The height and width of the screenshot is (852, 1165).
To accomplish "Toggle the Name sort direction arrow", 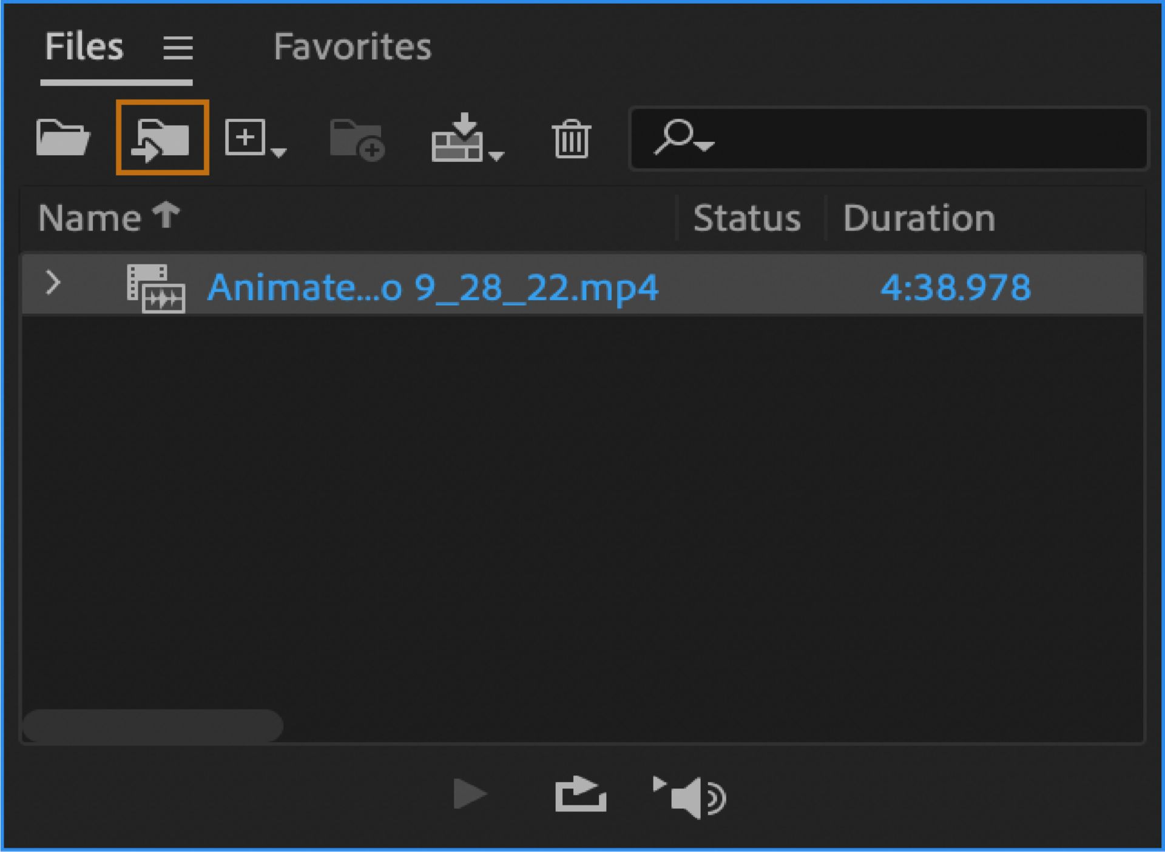I will pos(166,216).
